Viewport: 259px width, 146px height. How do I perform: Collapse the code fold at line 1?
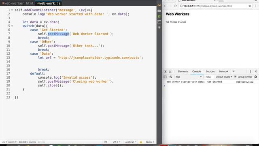tap(12, 10)
